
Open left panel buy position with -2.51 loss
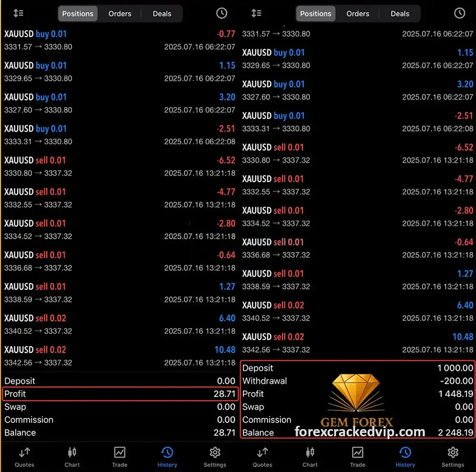tap(119, 135)
